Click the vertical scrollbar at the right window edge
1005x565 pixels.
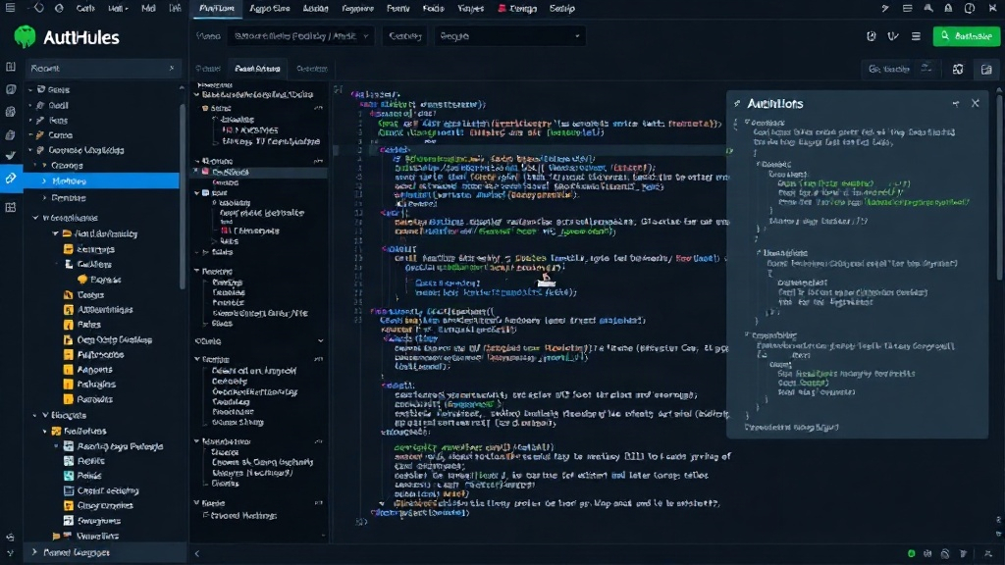(x=999, y=185)
